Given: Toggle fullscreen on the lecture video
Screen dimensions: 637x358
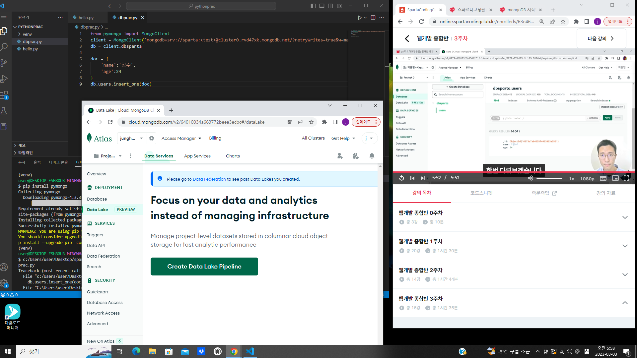Looking at the screenshot, I should [626, 178].
